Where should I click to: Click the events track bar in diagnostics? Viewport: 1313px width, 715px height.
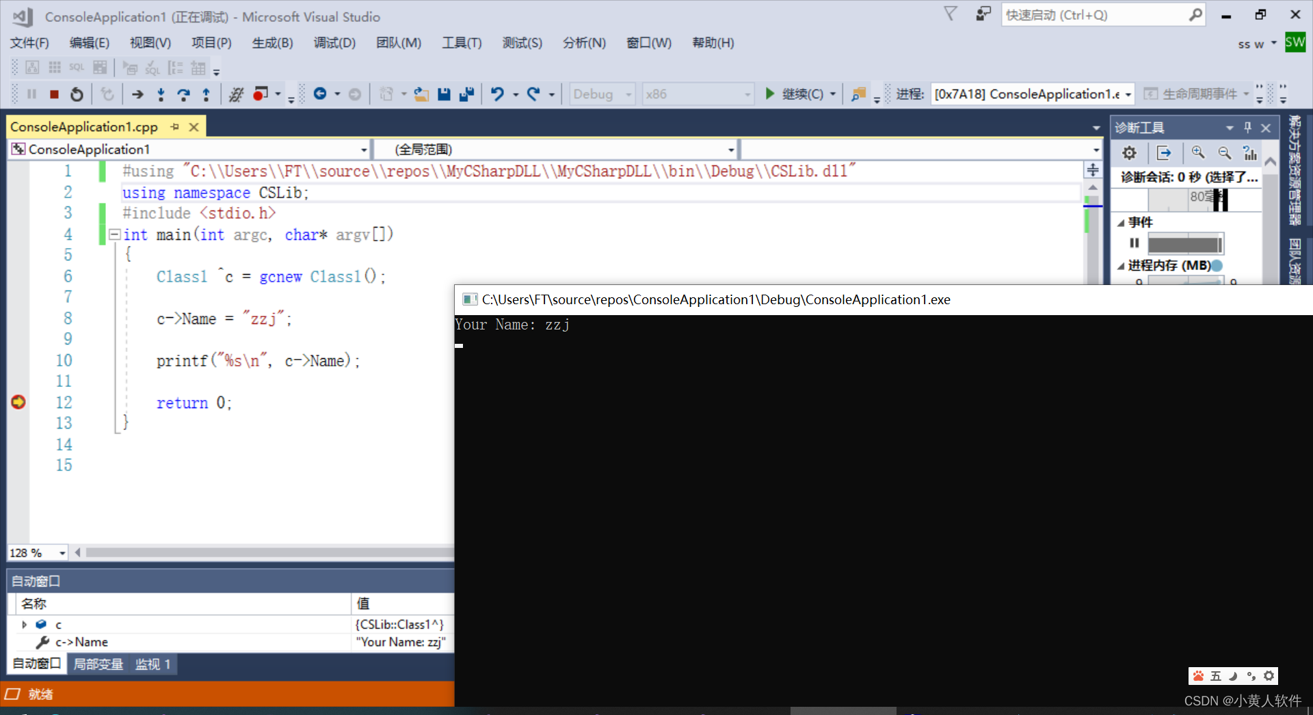click(x=1185, y=244)
